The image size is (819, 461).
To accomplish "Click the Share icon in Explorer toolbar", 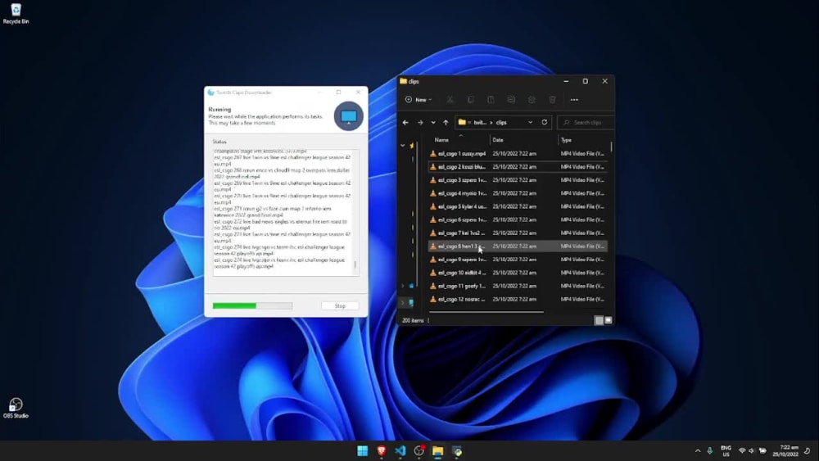I will (532, 100).
